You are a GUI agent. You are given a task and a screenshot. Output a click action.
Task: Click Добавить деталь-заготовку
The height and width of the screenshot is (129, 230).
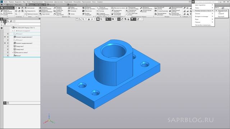point(89,8)
